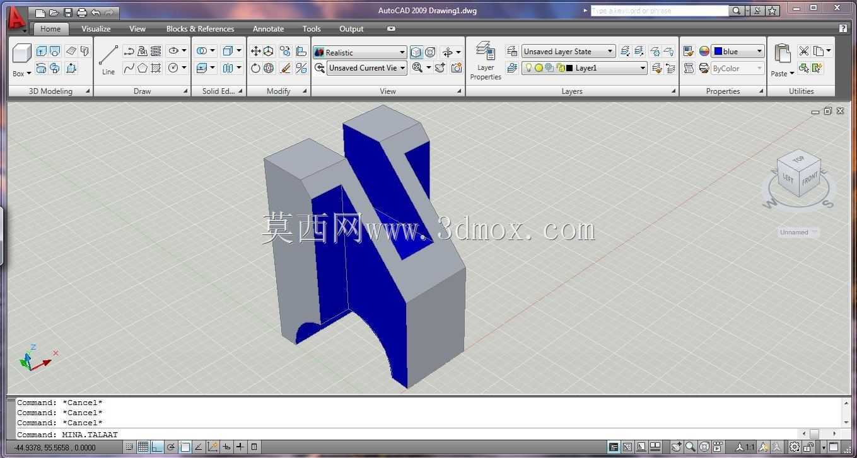Expand the Modify panel title bar
Screen dimensions: 857x458
point(278,91)
